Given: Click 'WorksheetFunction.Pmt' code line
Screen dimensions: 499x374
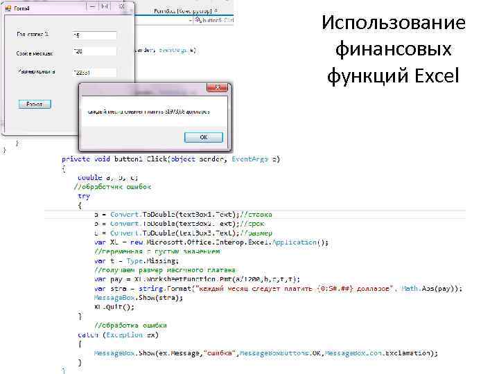Looking at the screenshot, I should tap(197, 279).
